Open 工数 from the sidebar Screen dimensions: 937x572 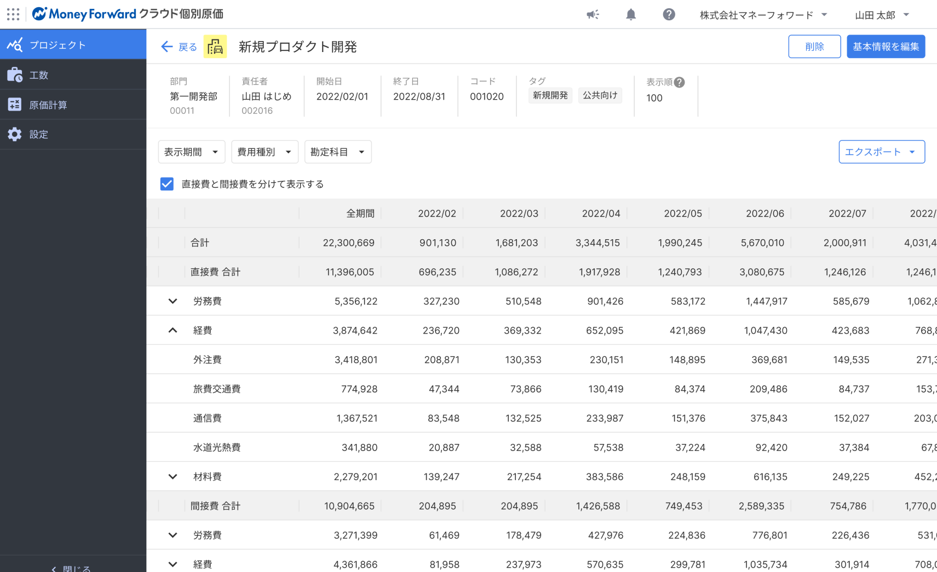click(x=15, y=74)
